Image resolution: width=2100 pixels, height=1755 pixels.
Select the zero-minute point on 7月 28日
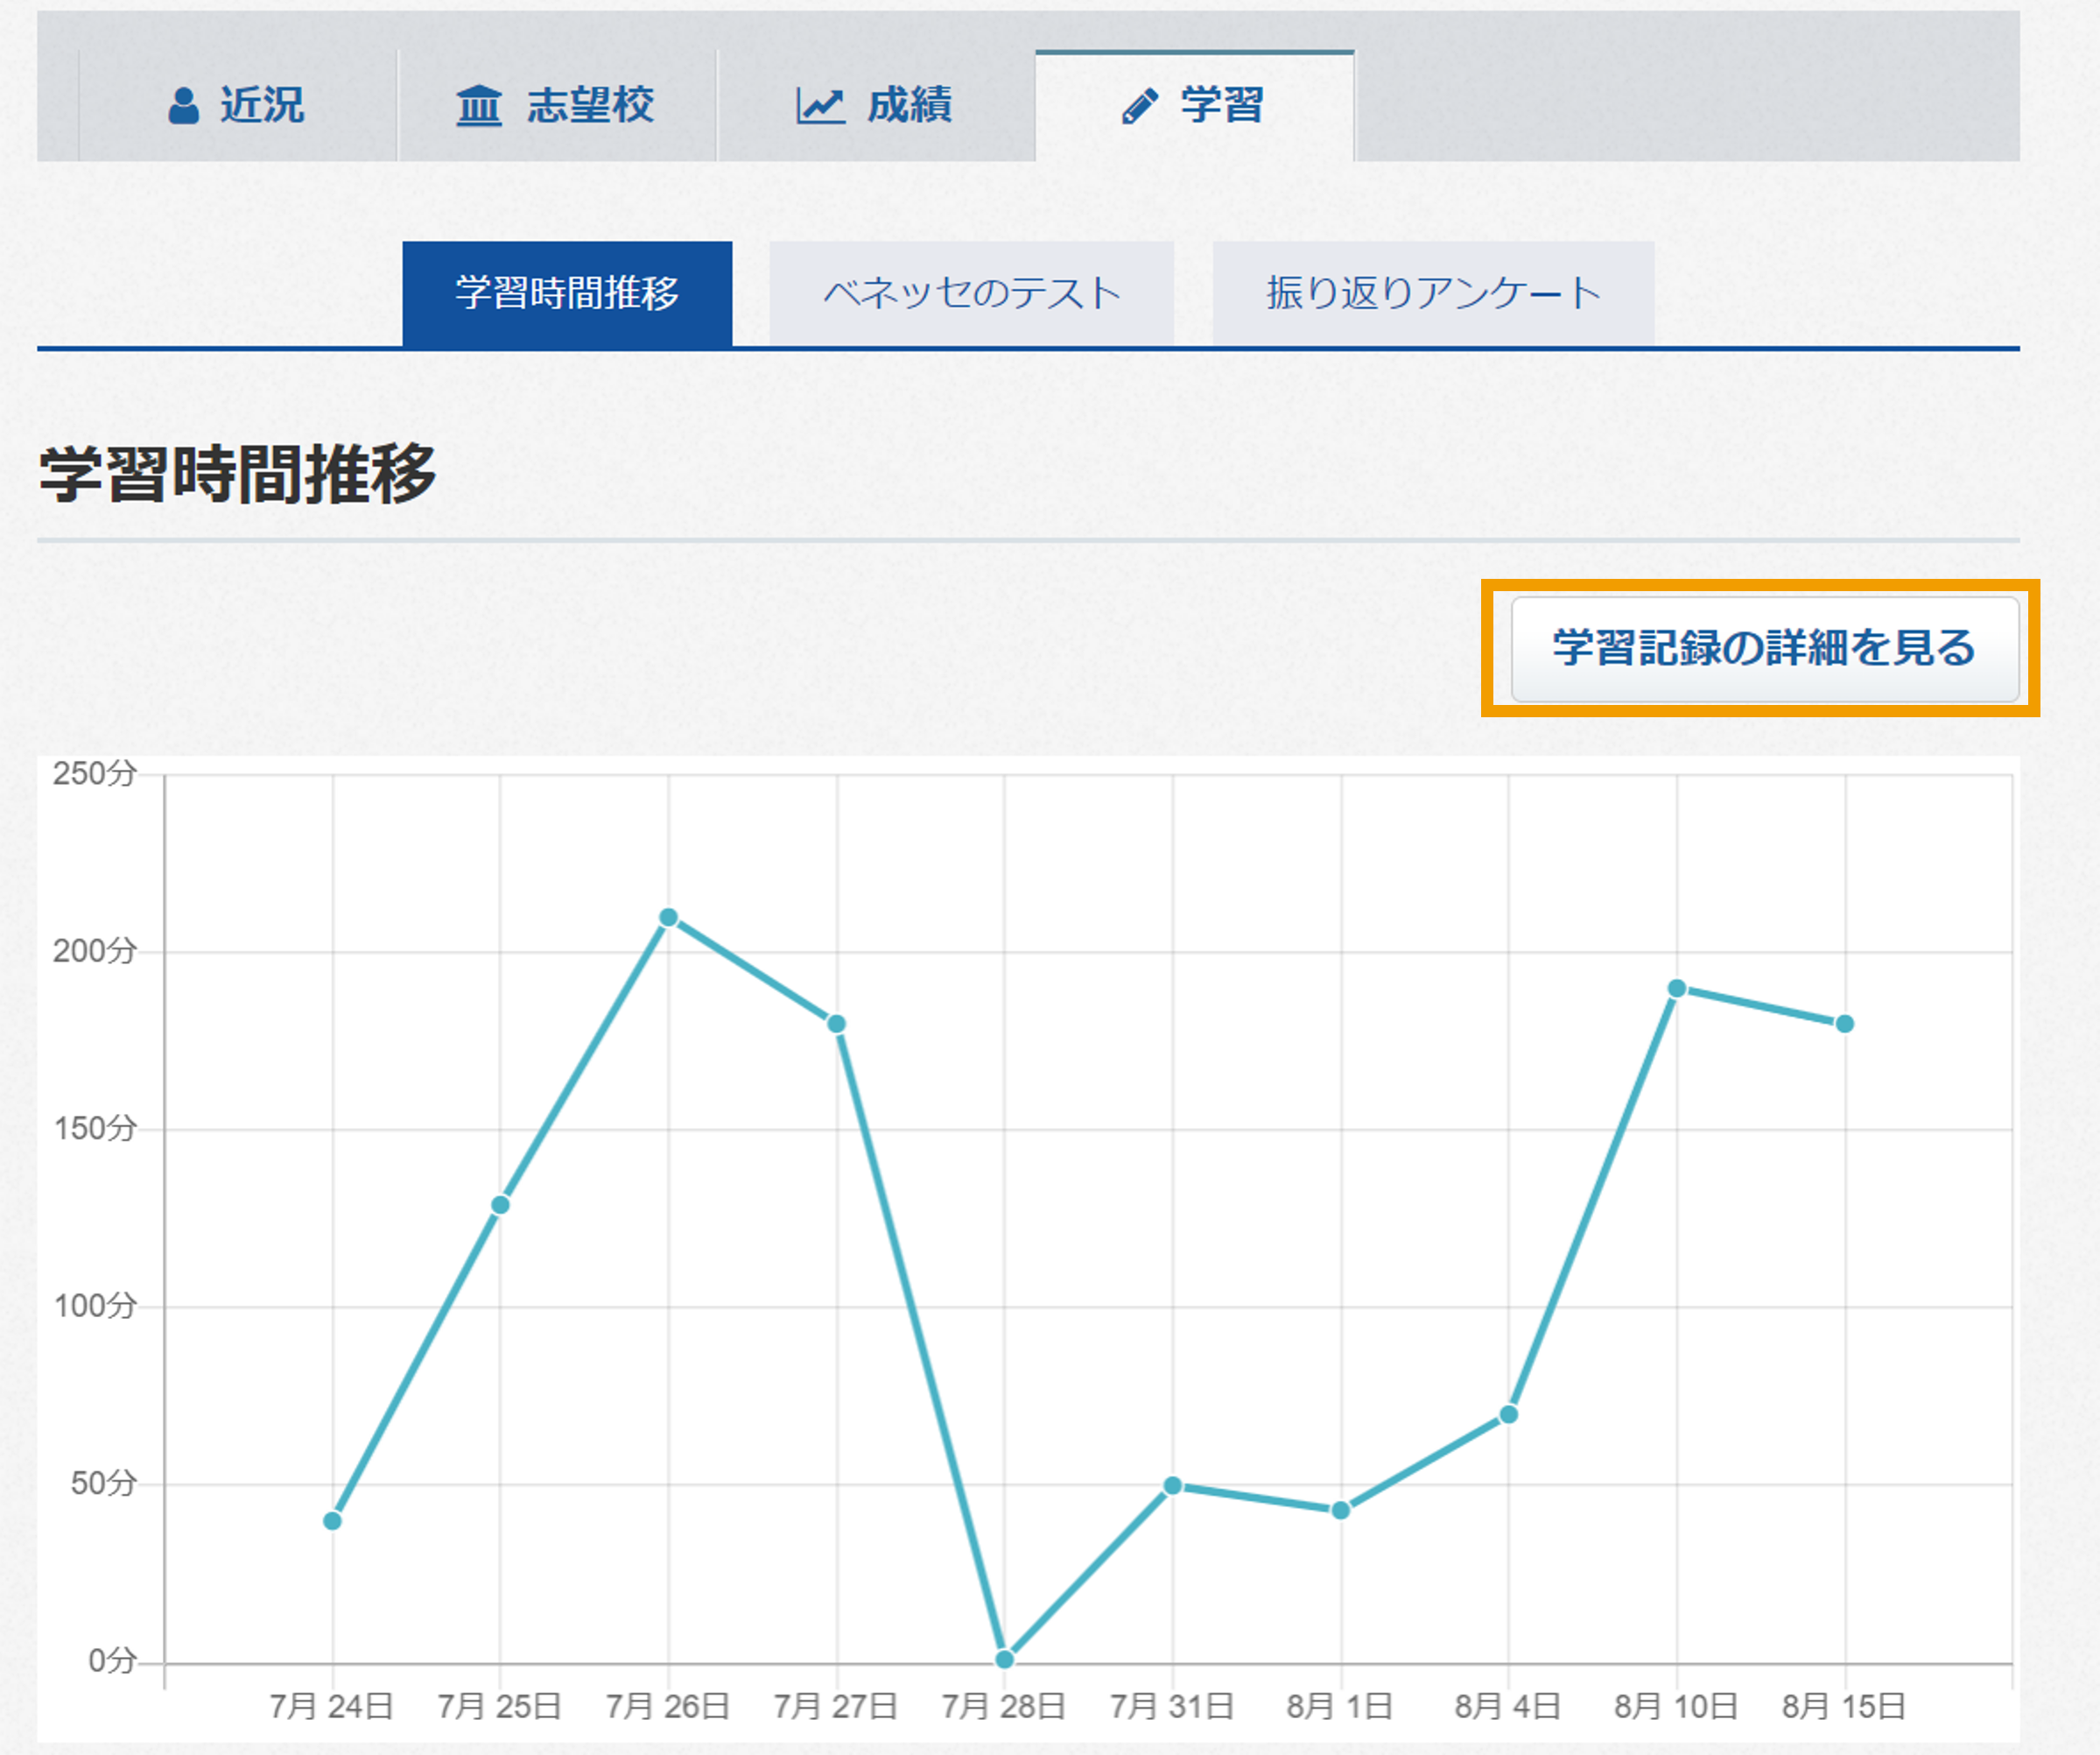[x=1005, y=1659]
